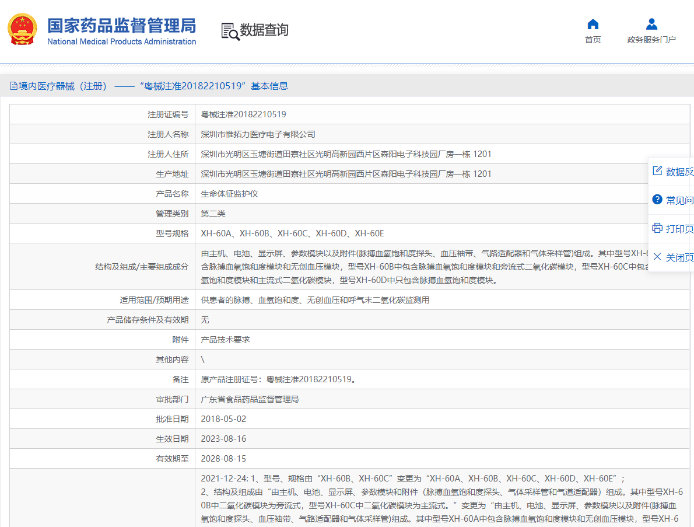Click the 产品名称 row label
Screen dimensions: 694x527
coord(172,194)
